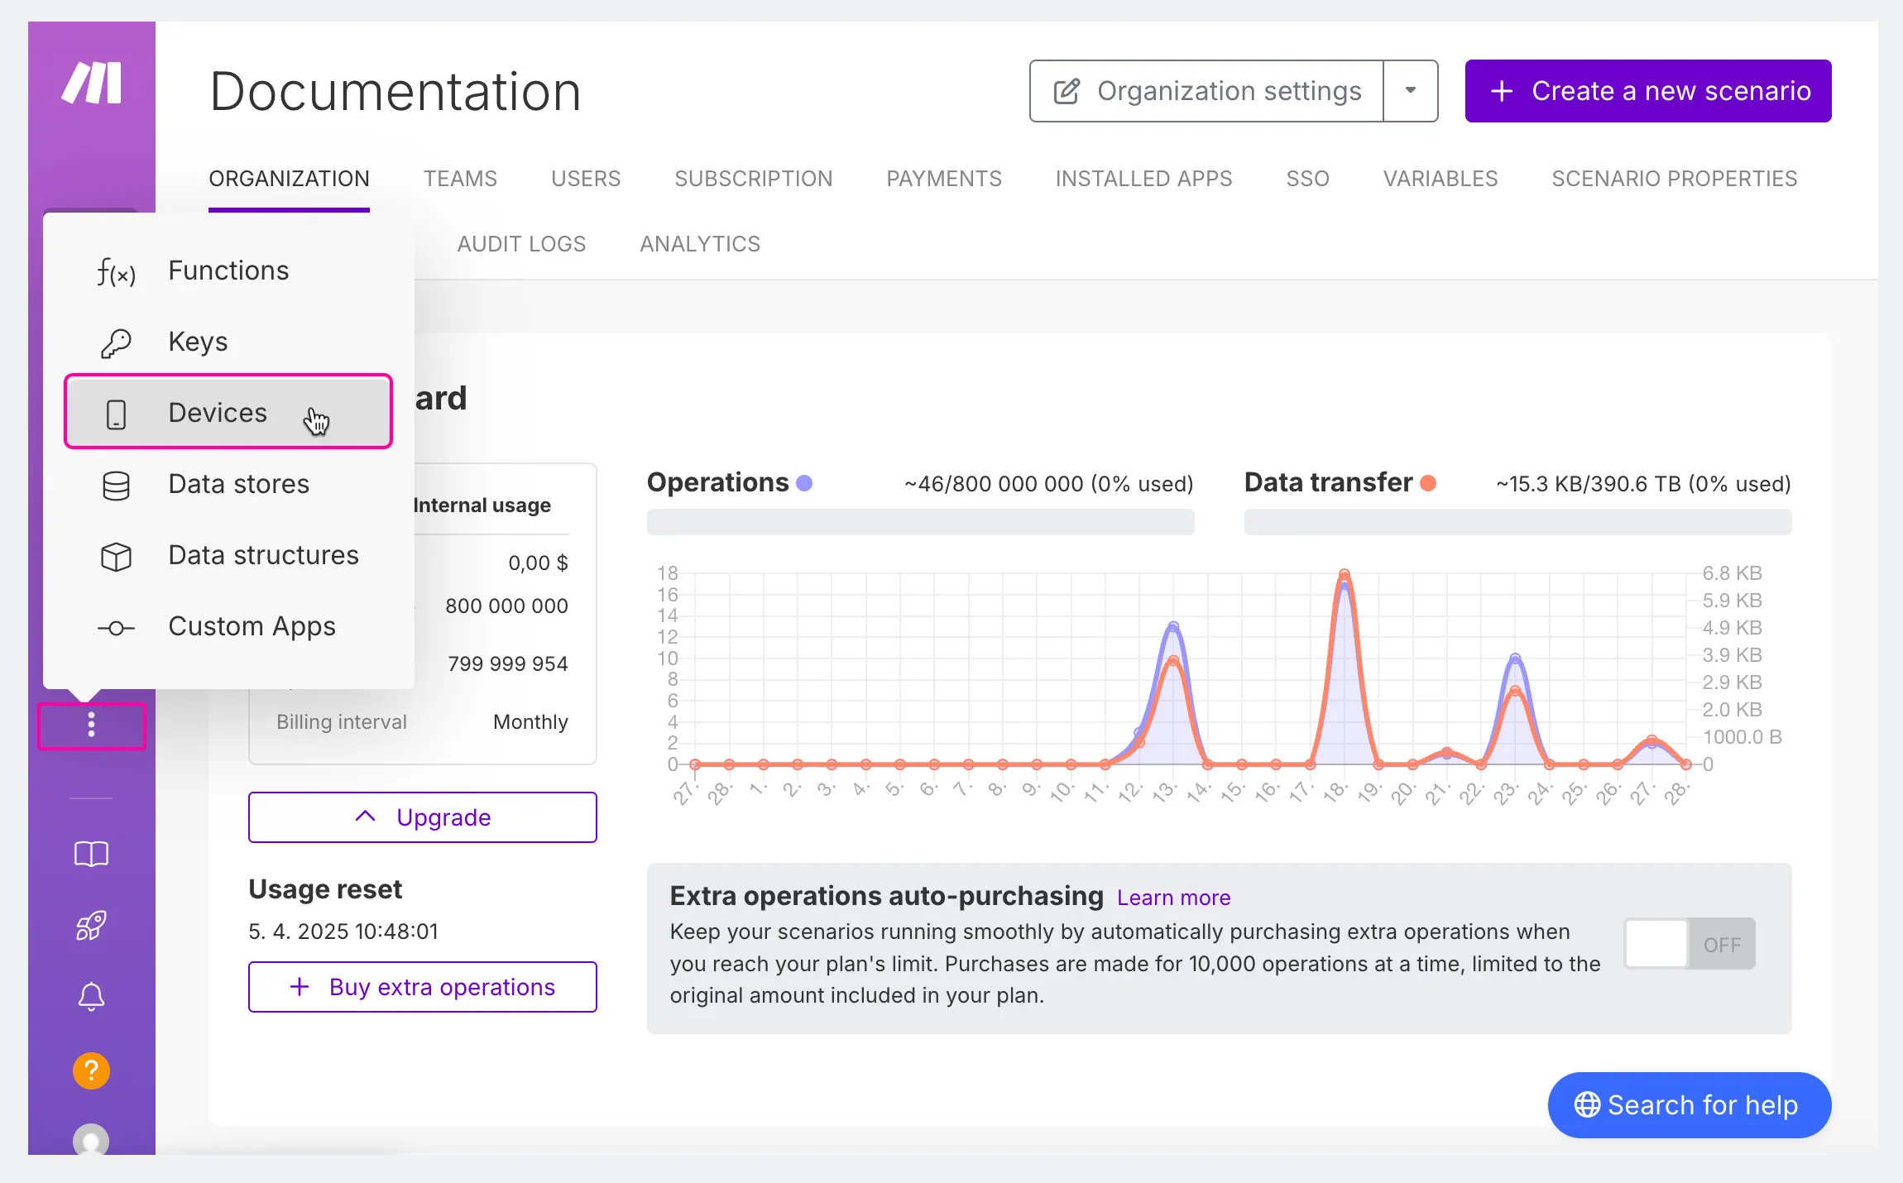Click the rocket What's new icon
Viewport: 1903px width, 1183px height.
pyautogui.click(x=91, y=925)
